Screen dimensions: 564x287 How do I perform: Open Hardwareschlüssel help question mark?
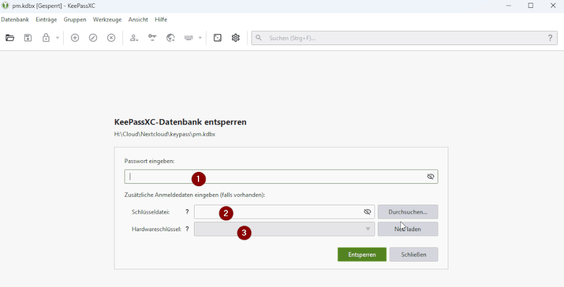pyautogui.click(x=187, y=229)
